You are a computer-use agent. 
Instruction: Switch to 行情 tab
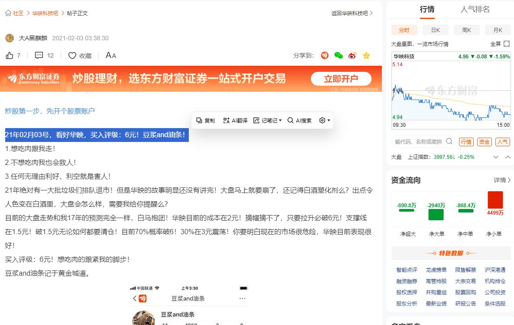[x=427, y=9]
